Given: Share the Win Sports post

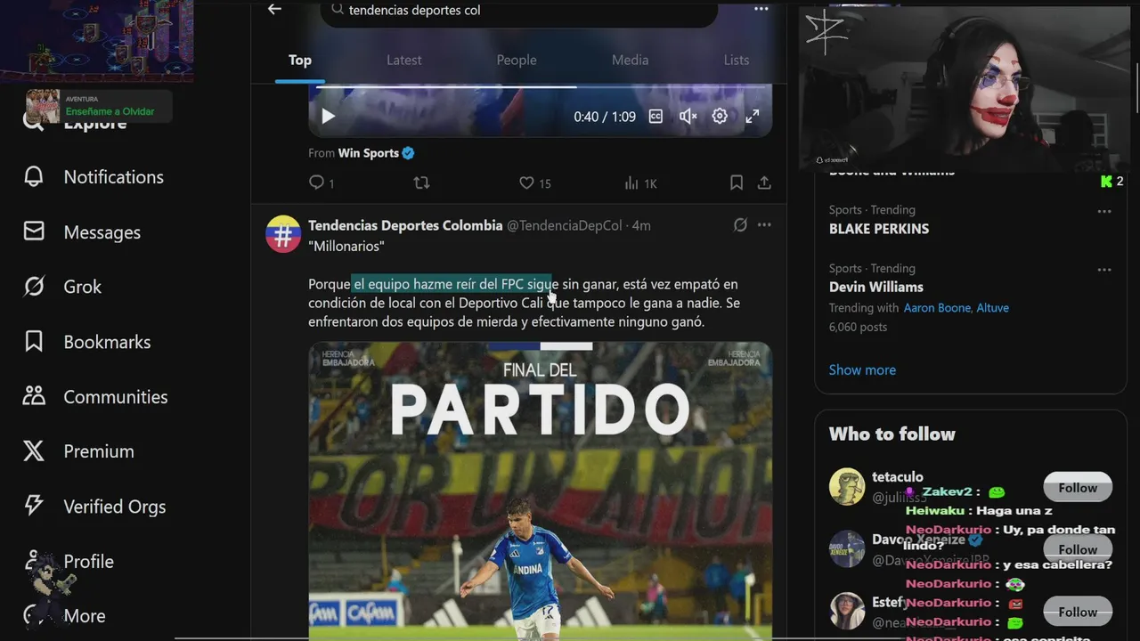Looking at the screenshot, I should click(764, 183).
